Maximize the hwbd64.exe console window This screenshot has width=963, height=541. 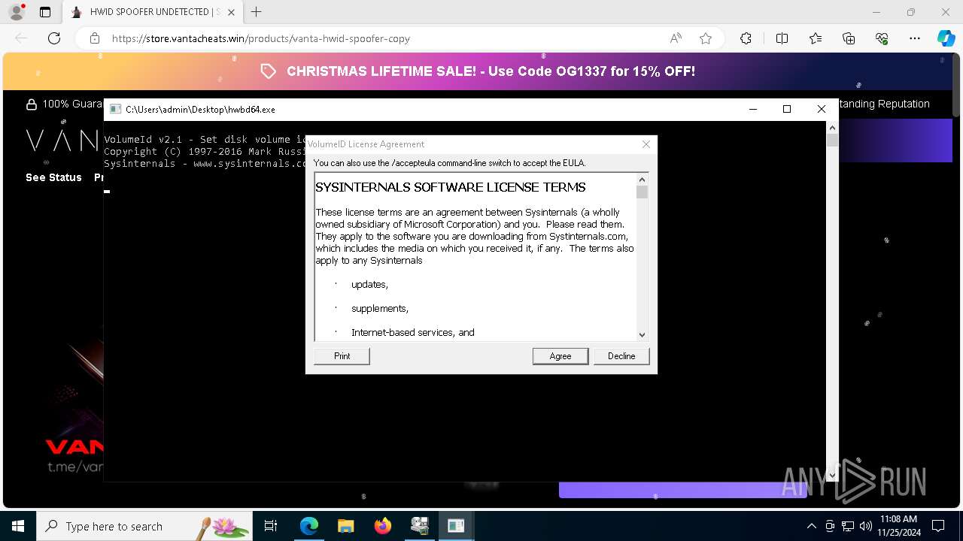coord(787,109)
